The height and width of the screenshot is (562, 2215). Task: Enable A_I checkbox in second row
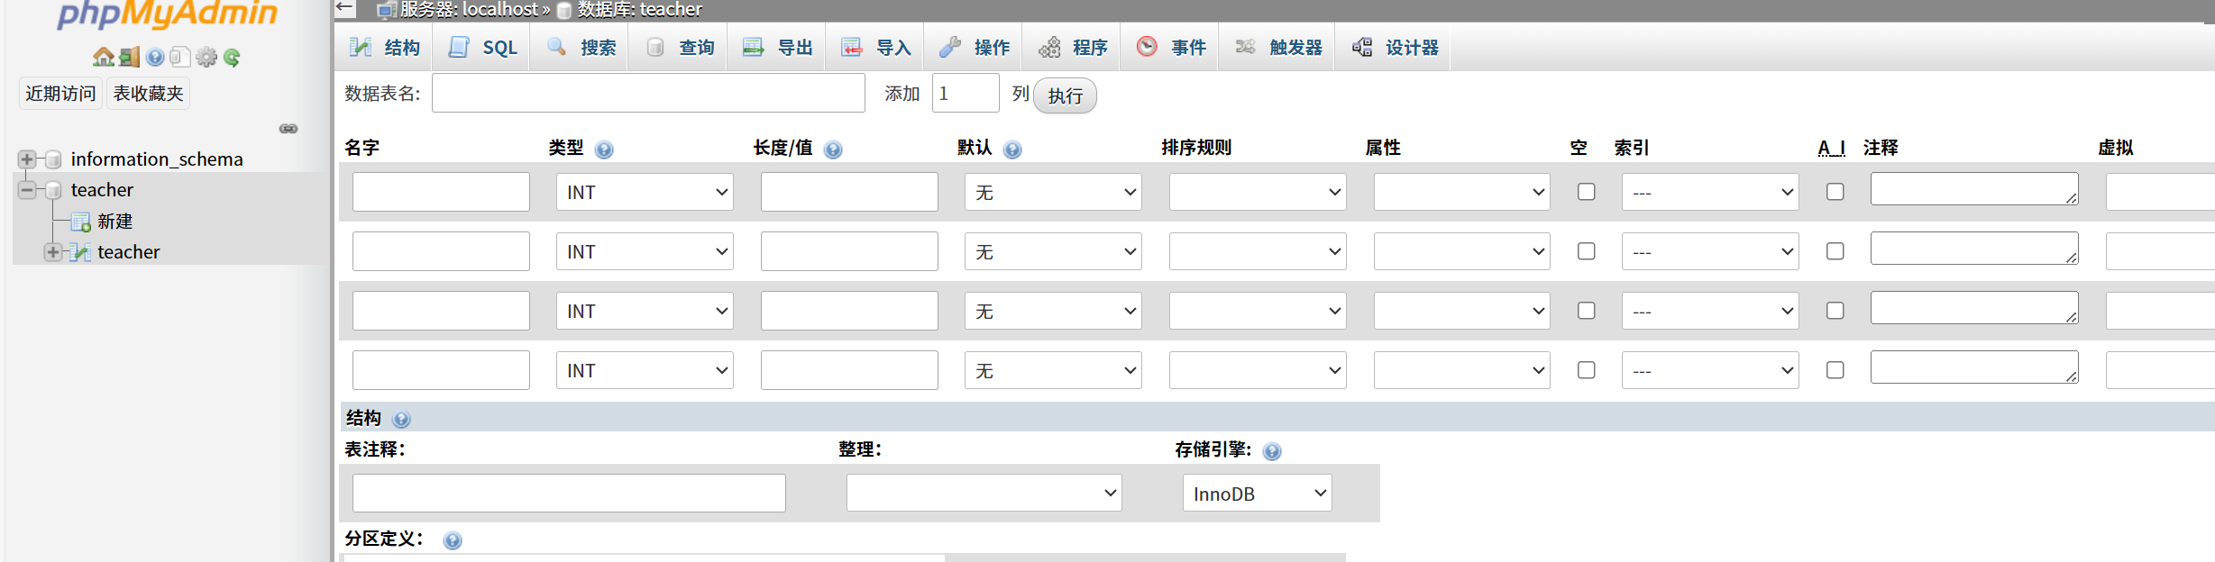point(1835,251)
